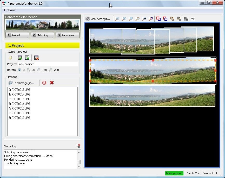Click the zoom out magnifier icon
Screen dimensions: 225x178
[x=124, y=19]
